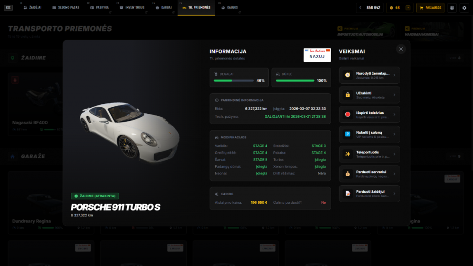The image size is (473, 266).
Task: Click the euro icon by Kainos heading
Action: point(217,194)
